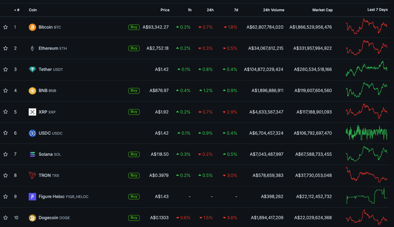394x227 pixels.
Task: Click the XRP logo icon
Action: tap(32, 112)
